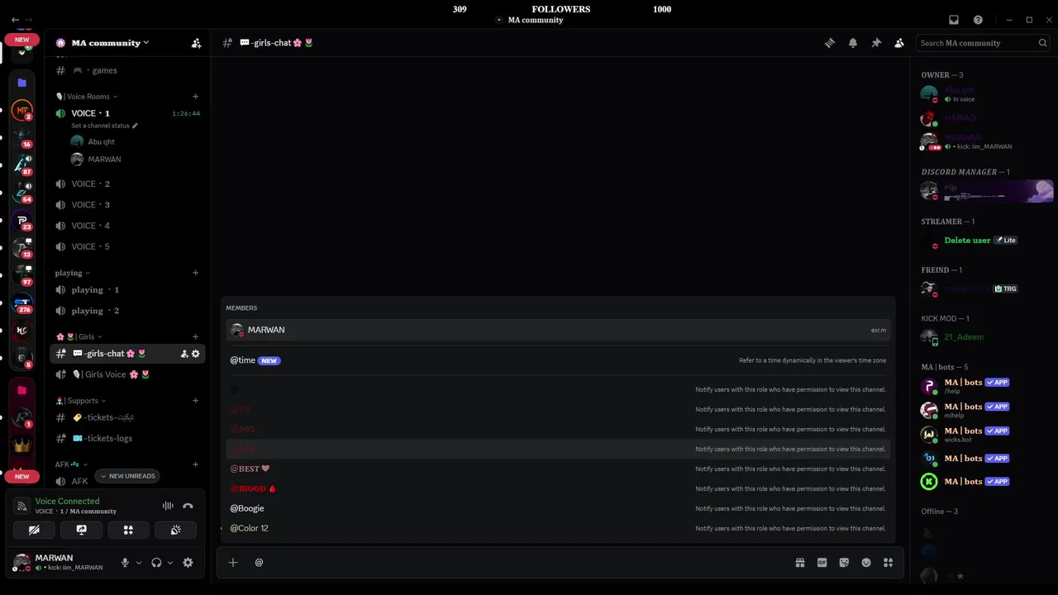Open user settings gear icon
This screenshot has height=595, width=1058.
tap(188, 563)
